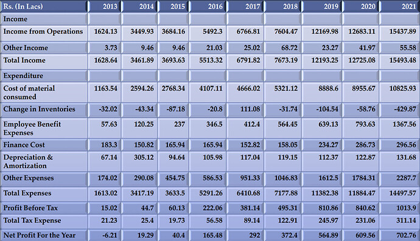
Task: Select the 2021 Total Income value 15493.48
Action: [402, 60]
